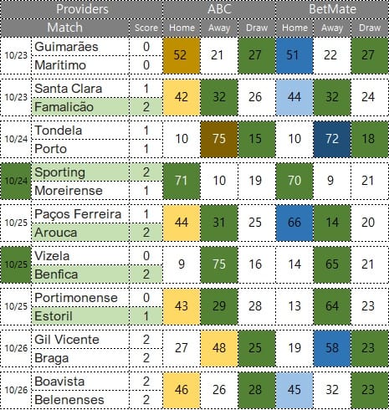Select the Providers header cell
This screenshot has height=410, width=389.
[81, 9]
